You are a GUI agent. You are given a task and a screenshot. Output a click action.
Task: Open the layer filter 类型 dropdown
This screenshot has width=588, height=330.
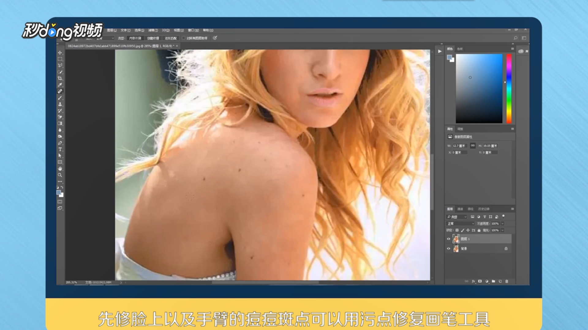[457, 217]
